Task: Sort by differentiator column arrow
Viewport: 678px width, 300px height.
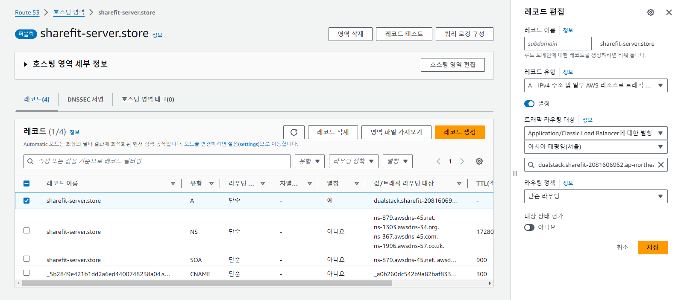Action: tap(310, 183)
